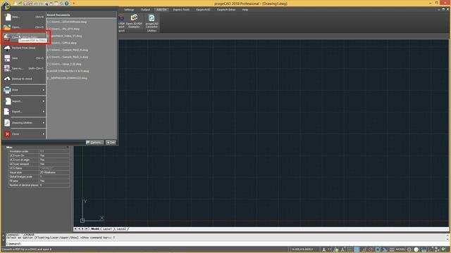Image resolution: width=451 pixels, height=253 pixels.
Task: Click the Fill area value cell
Action: tap(54, 181)
